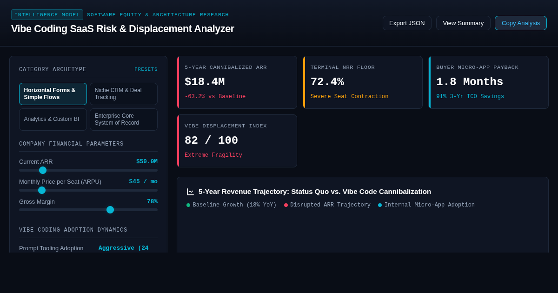The height and width of the screenshot is (293, 558).
Task: Open the Presets link
Action: pyautogui.click(x=146, y=69)
